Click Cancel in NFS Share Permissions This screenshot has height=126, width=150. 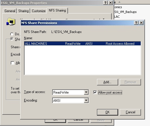click(130, 112)
